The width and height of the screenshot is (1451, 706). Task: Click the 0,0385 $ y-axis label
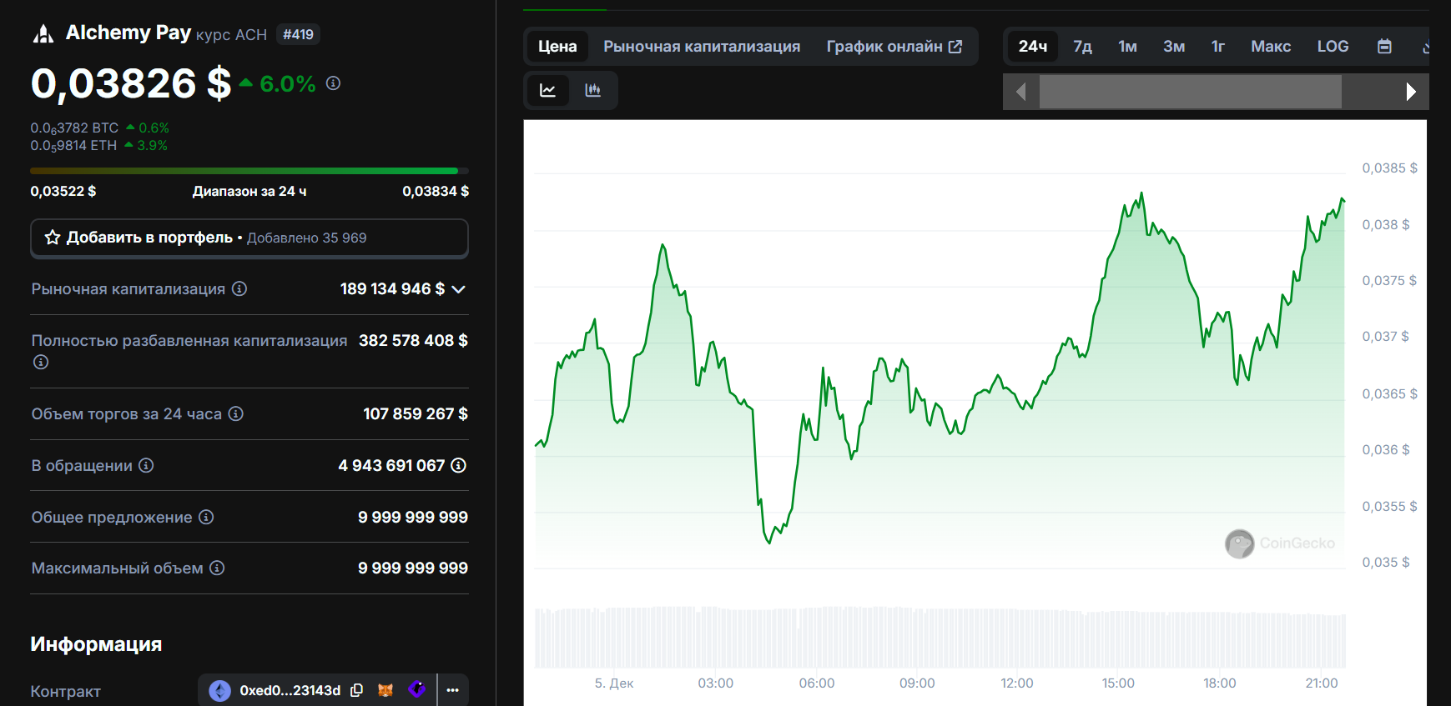pos(1389,168)
